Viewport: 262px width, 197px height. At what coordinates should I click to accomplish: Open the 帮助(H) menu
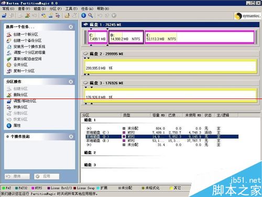click(103, 8)
